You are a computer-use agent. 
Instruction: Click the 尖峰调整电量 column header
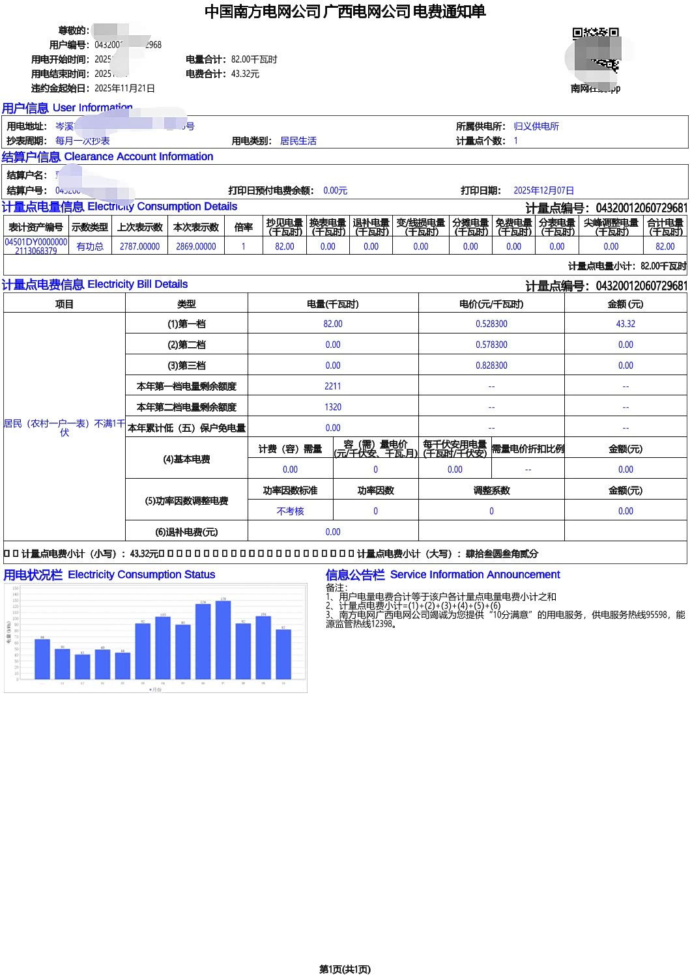pos(611,227)
